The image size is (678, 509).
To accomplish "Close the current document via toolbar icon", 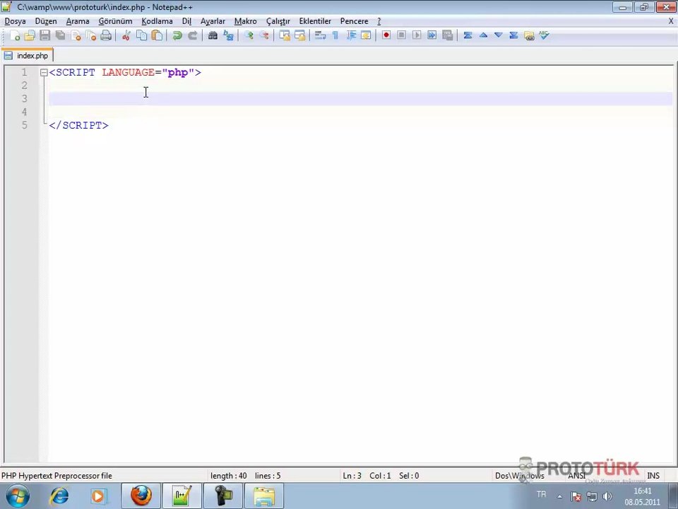I will (76, 35).
